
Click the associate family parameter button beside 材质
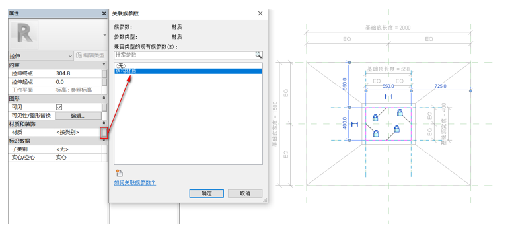tap(104, 133)
